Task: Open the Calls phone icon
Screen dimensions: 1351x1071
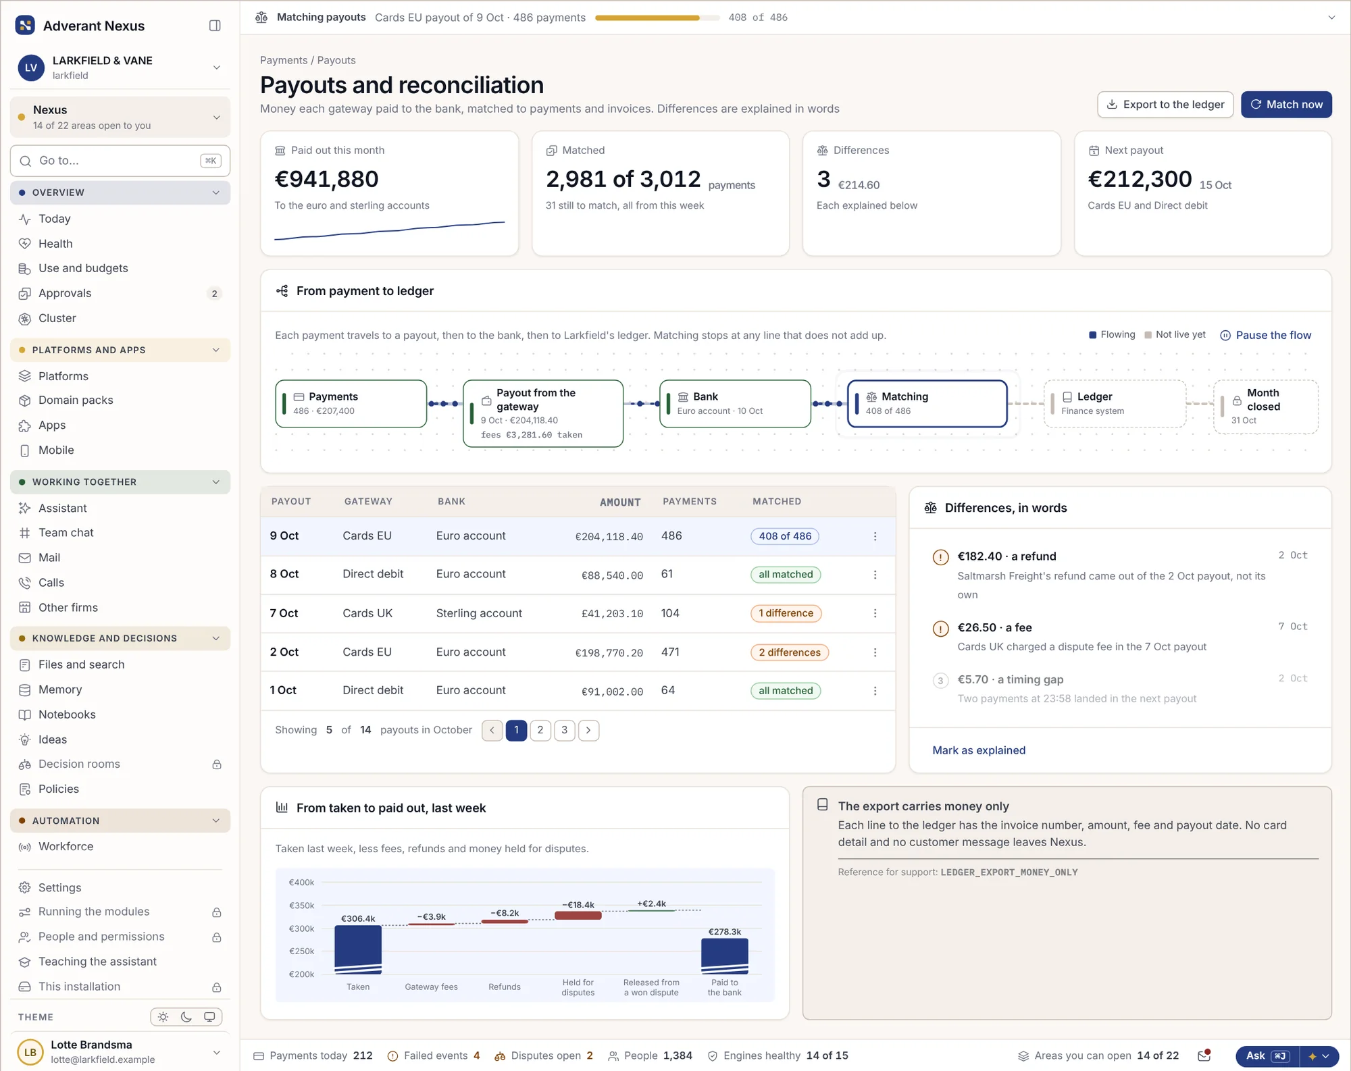Action: (25, 583)
